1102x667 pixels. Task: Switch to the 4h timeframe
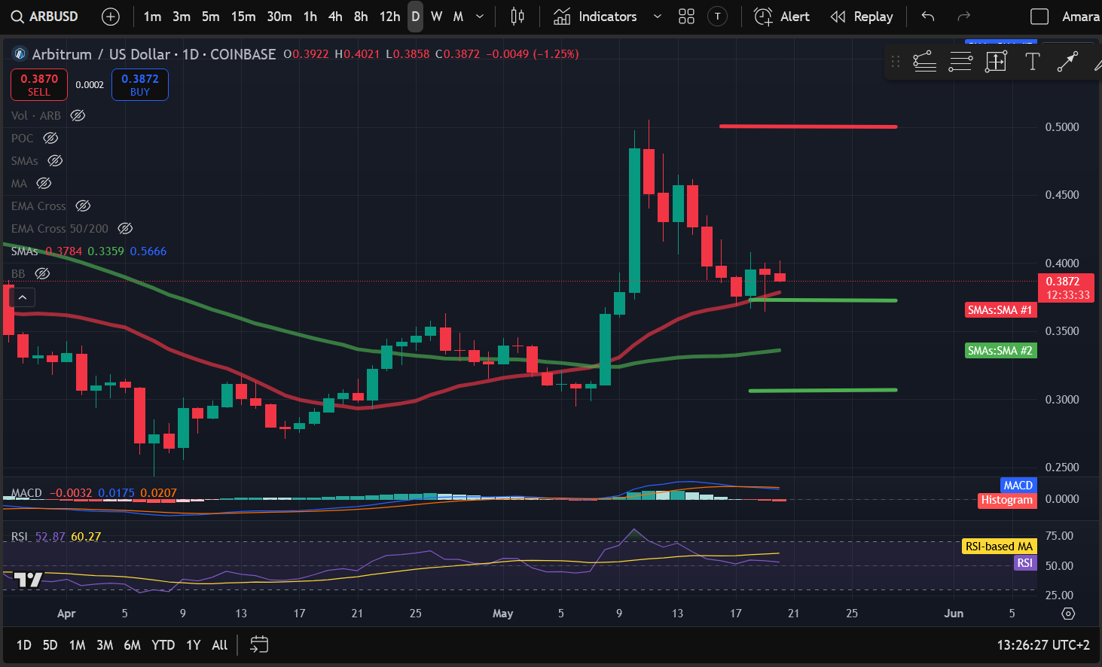335,17
